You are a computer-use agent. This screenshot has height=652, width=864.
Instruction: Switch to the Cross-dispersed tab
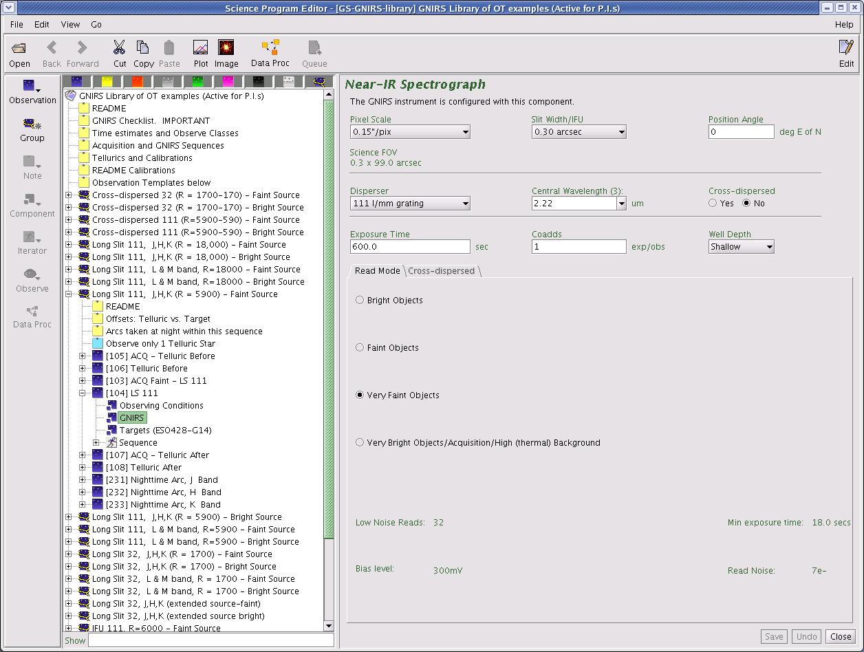pos(442,271)
